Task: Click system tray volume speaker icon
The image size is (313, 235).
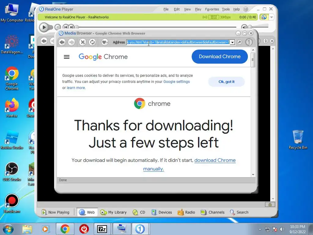Action: point(282,229)
